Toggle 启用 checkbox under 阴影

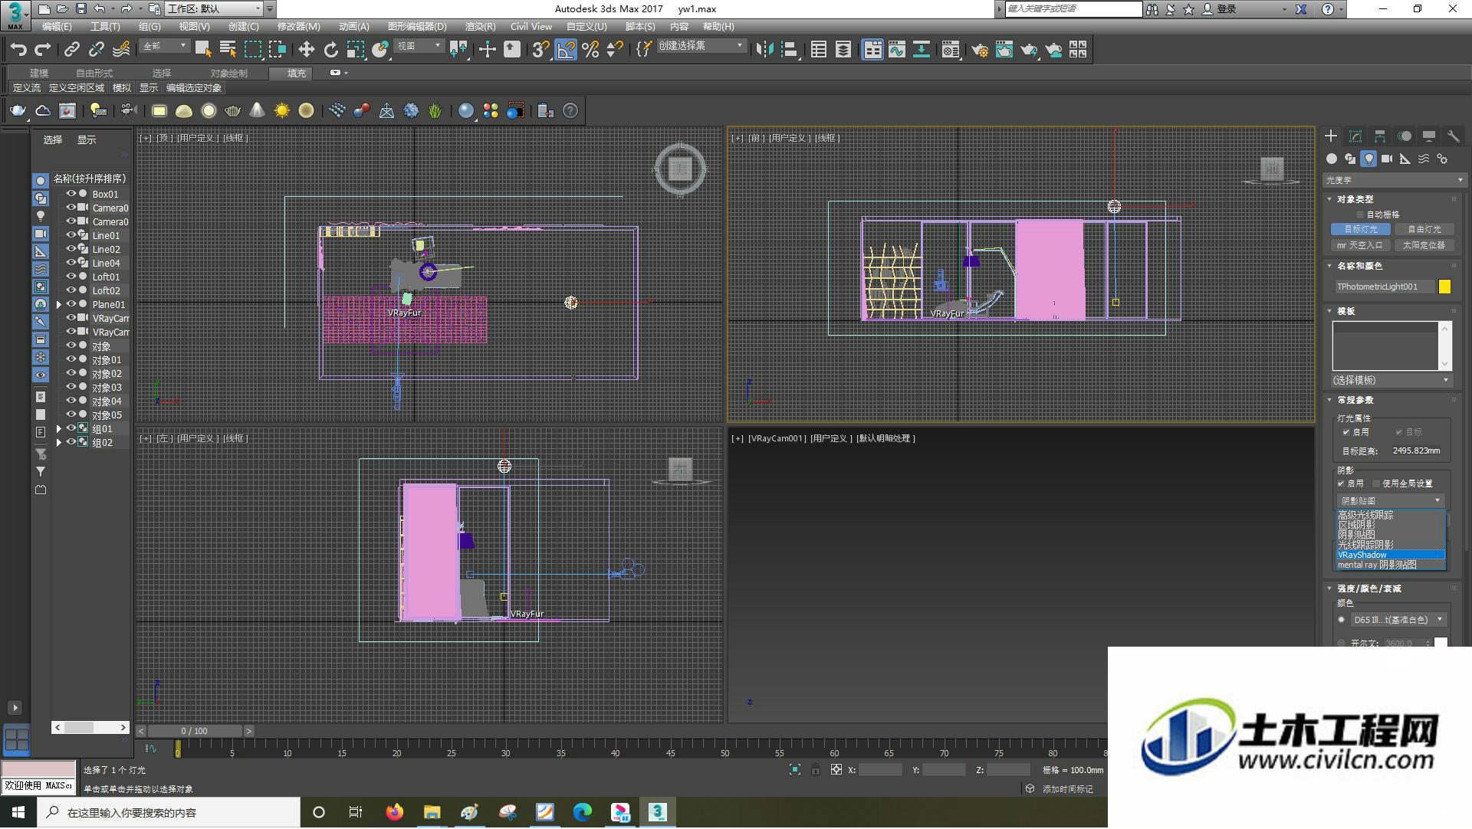point(1342,483)
